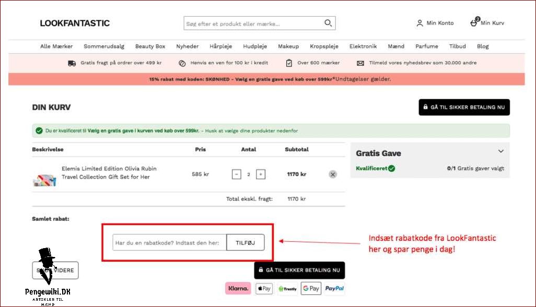This screenshot has height=307, width=536.
Task: Open Elemis Travel Collection product link
Action: tap(109, 173)
